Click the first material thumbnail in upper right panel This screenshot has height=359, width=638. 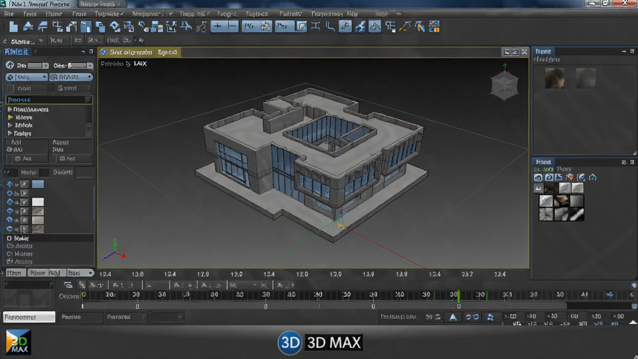[555, 79]
